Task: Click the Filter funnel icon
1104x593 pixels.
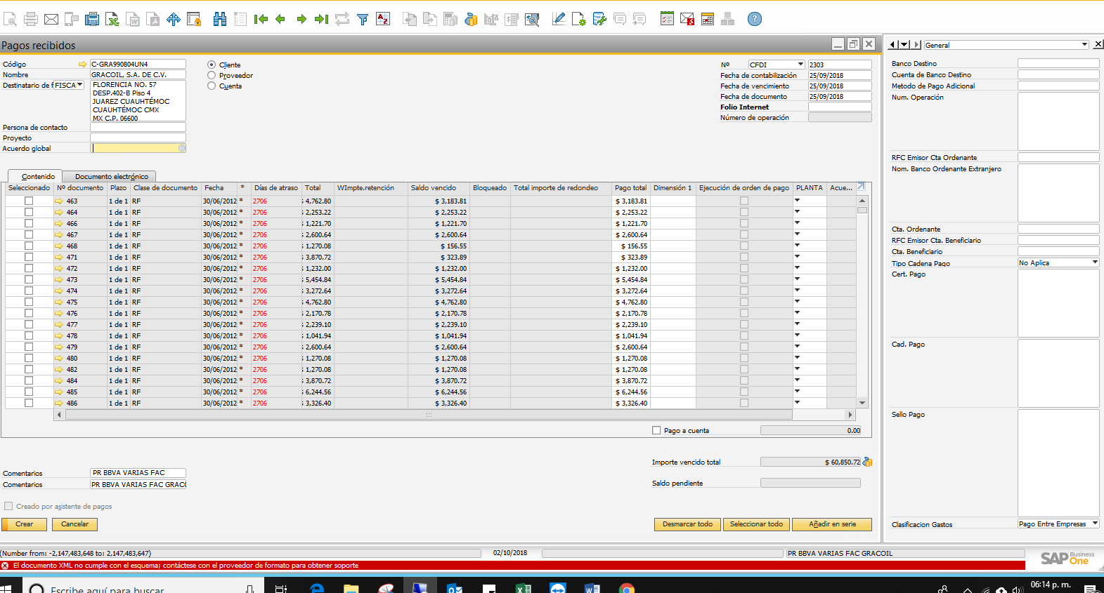Action: coord(363,19)
